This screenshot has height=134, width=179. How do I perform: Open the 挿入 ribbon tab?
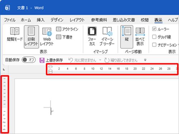tap(40, 20)
